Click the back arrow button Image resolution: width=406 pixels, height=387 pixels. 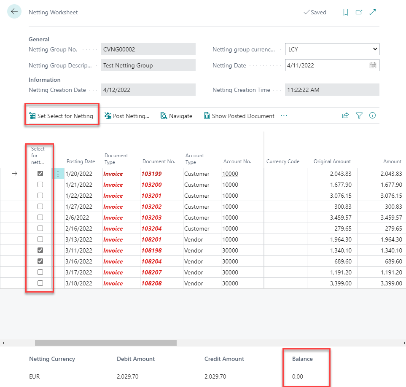pyautogui.click(x=14, y=12)
